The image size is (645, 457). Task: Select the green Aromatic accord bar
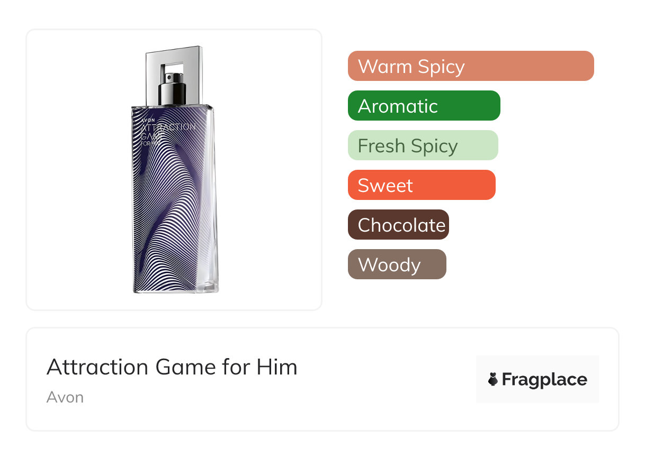tap(424, 106)
